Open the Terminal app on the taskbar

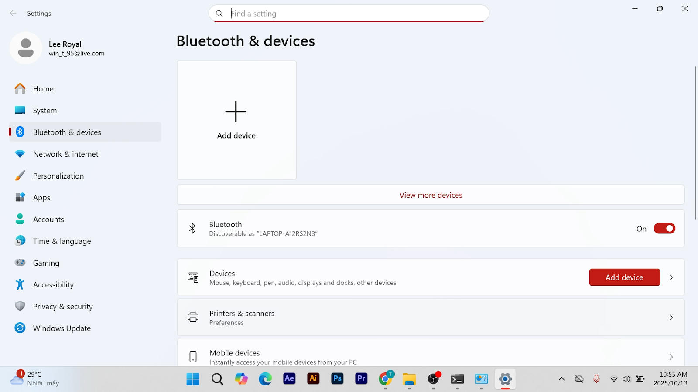(457, 379)
